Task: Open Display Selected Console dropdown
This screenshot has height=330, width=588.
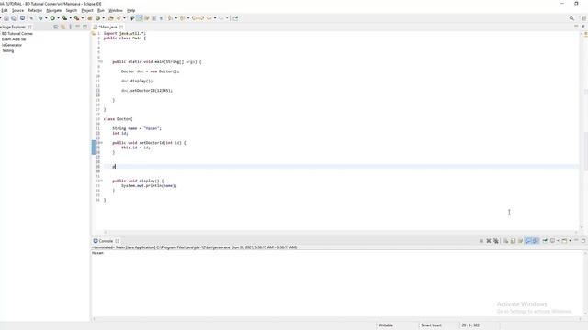Action: pos(558,241)
